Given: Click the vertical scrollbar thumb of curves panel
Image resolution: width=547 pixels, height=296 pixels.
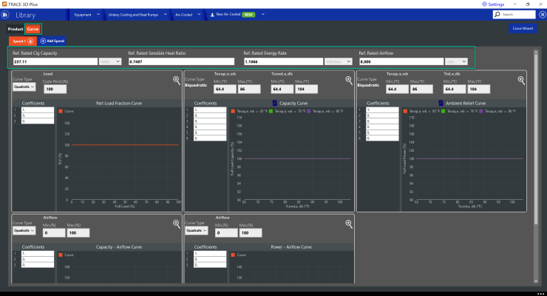Looking at the screenshot, I should (x=536, y=140).
